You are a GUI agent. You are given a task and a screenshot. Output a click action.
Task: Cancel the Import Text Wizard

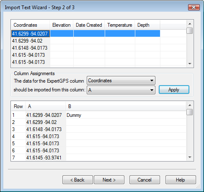point(145,180)
